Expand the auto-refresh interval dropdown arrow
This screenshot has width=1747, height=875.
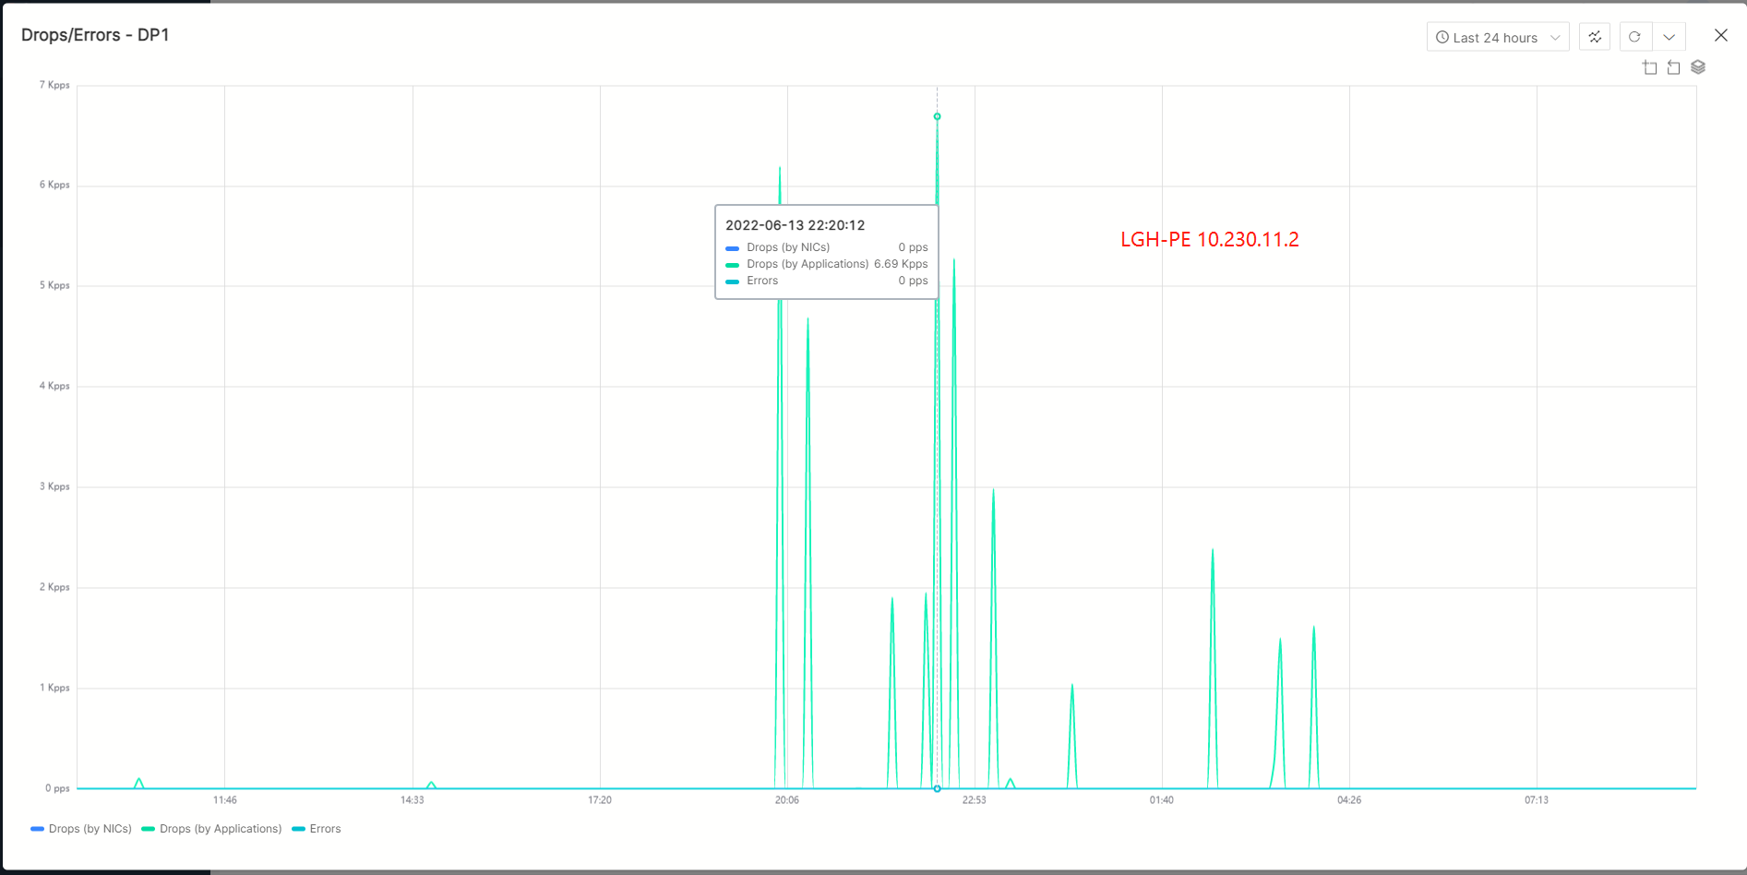click(x=1669, y=37)
